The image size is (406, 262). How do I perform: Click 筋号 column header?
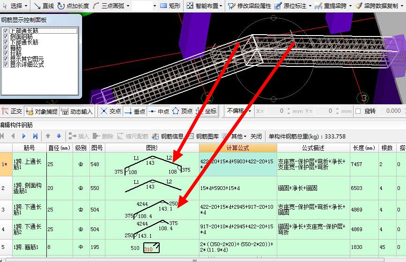[x=29, y=148]
